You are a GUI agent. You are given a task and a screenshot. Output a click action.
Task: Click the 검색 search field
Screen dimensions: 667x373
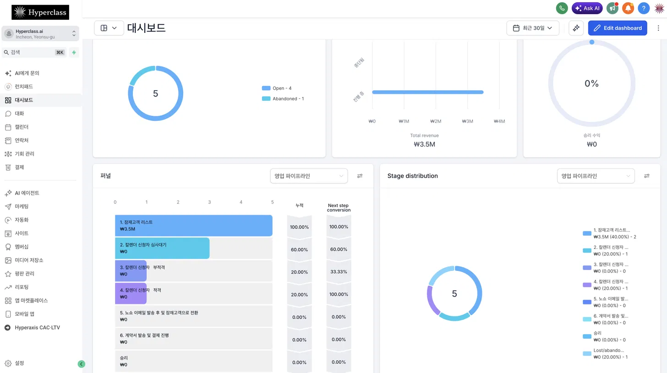coord(34,53)
